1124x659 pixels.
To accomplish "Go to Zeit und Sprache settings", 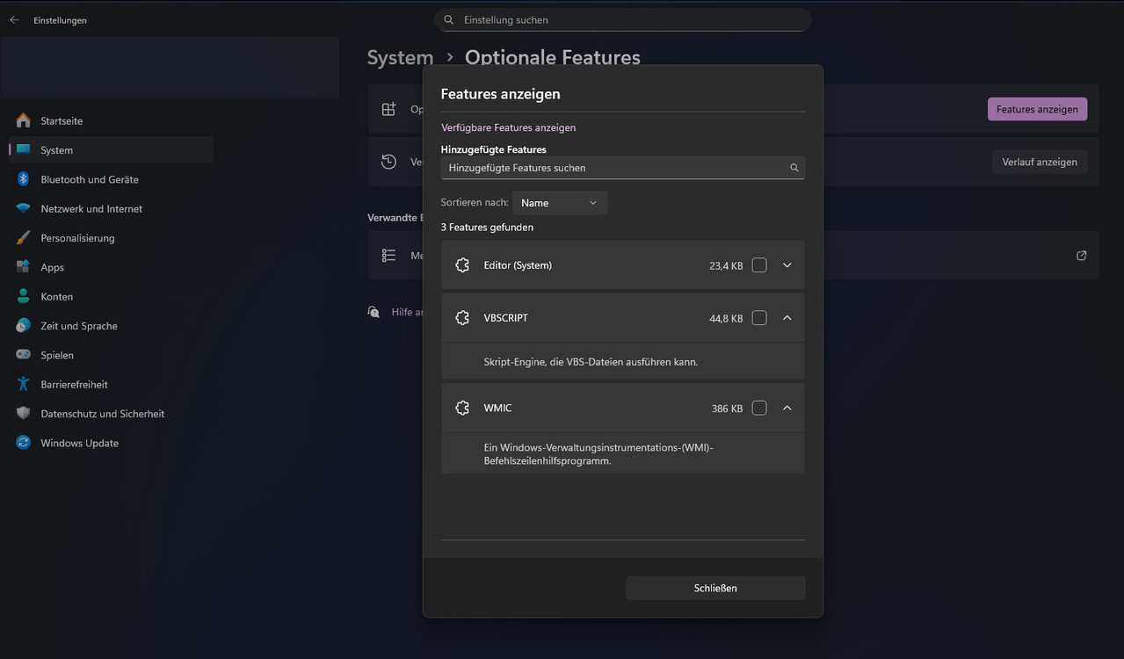I will pyautogui.click(x=78, y=326).
